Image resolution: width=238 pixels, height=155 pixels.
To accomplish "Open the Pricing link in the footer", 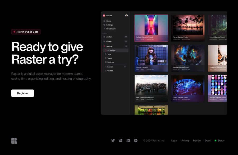I will click(185, 141).
